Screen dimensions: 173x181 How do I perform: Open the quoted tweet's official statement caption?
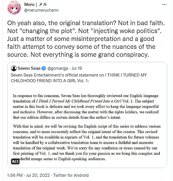pyautogui.click(x=79, y=78)
